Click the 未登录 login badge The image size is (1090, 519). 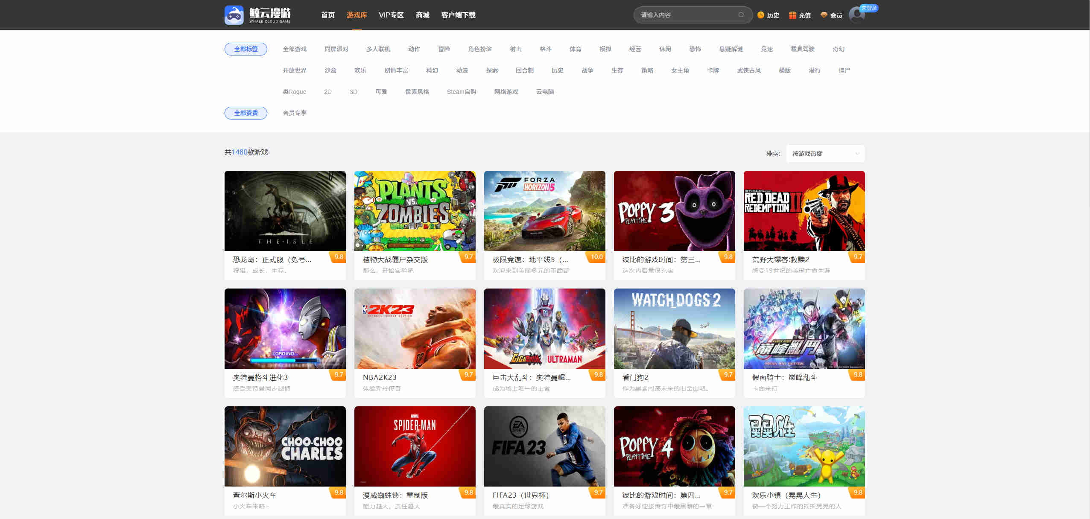click(x=869, y=8)
